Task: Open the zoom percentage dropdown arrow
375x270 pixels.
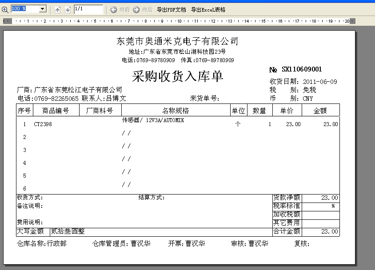Action: pos(42,9)
